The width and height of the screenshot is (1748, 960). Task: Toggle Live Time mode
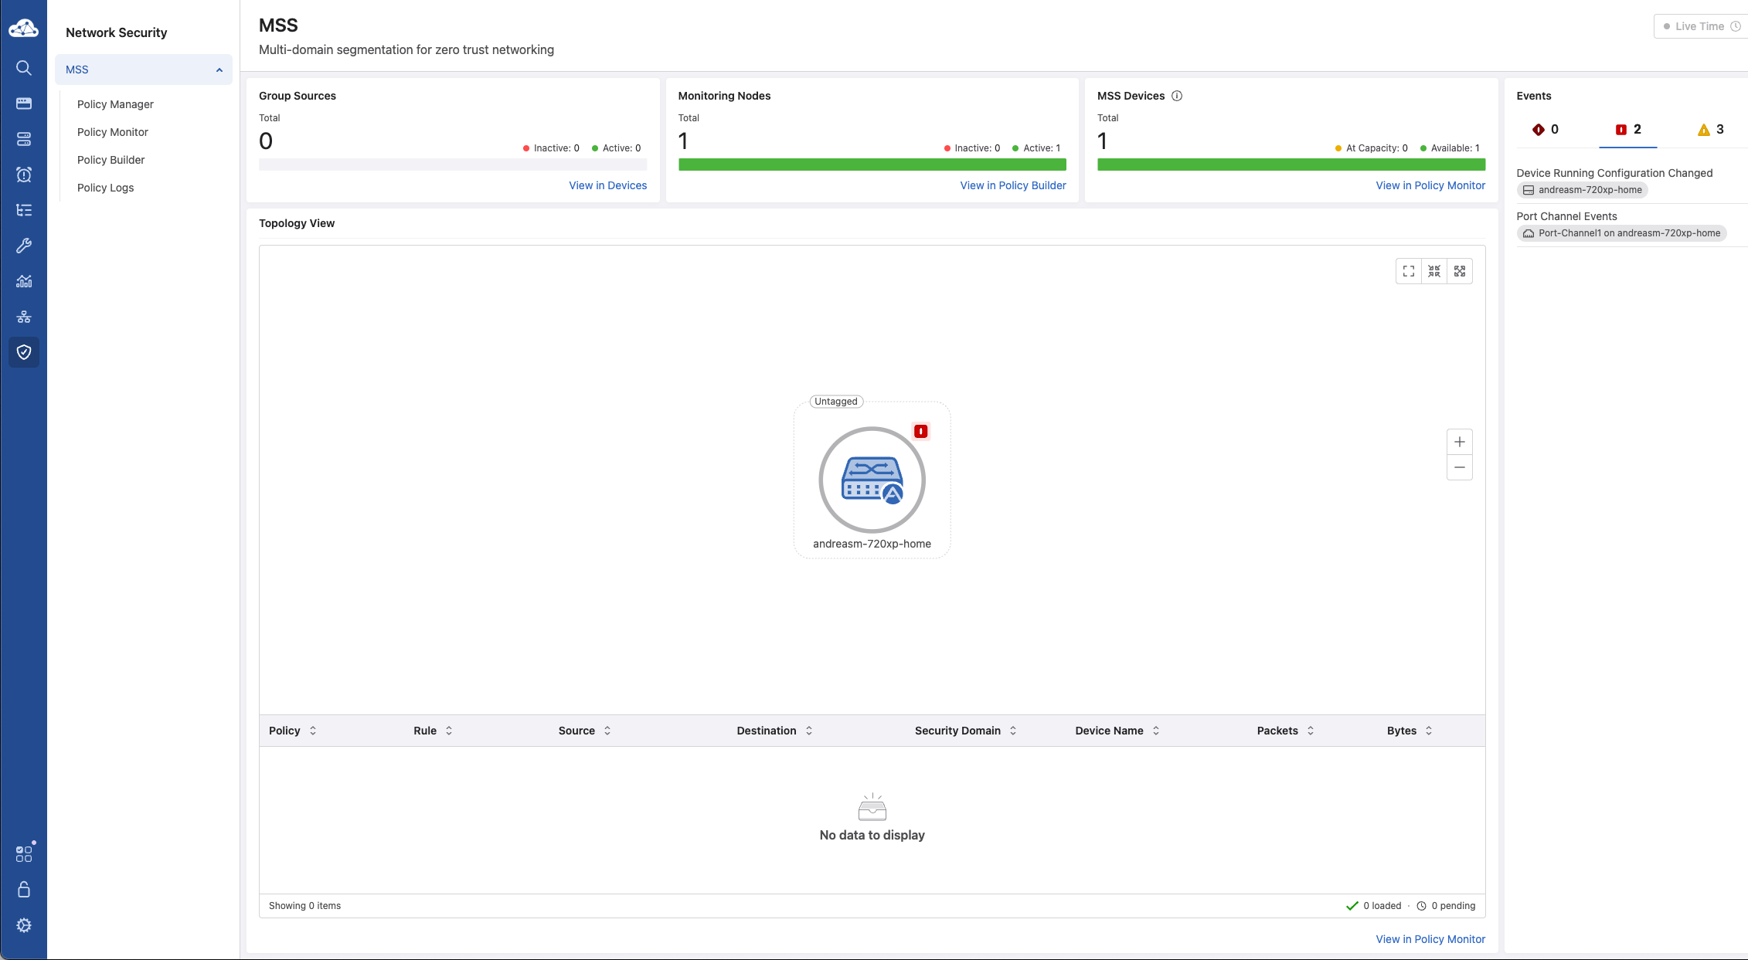tap(1699, 25)
